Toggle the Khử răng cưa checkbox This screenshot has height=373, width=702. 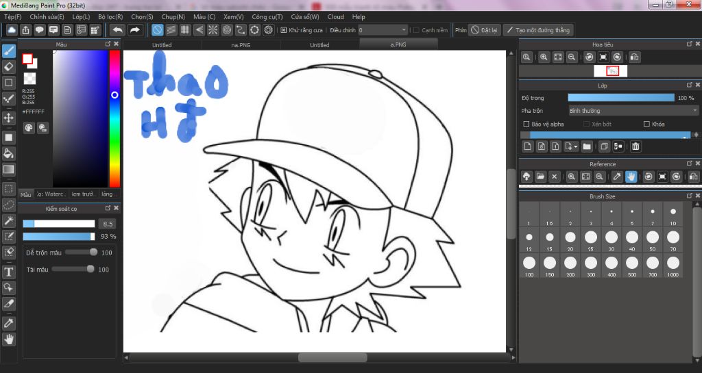283,30
